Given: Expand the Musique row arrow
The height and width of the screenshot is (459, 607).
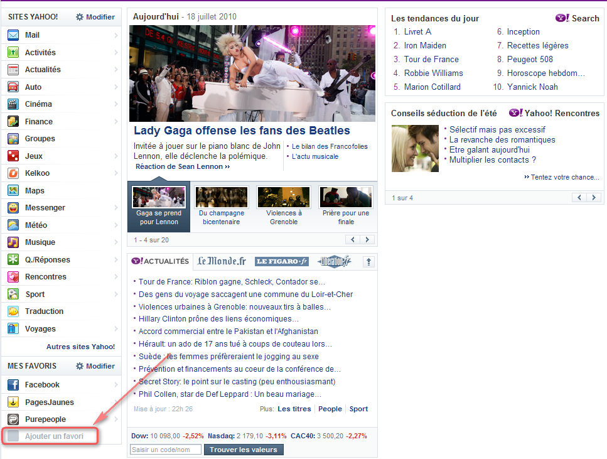Looking at the screenshot, I should pos(116,242).
